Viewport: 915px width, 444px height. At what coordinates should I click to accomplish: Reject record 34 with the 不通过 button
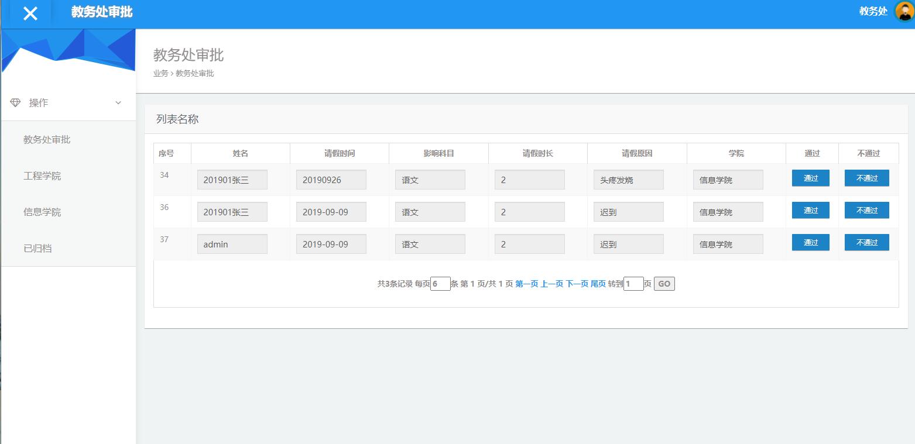[x=866, y=178]
